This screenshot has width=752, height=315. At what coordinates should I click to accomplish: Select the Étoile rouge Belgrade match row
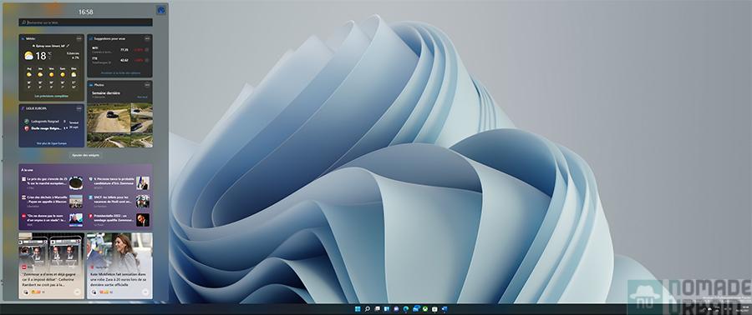(x=49, y=128)
